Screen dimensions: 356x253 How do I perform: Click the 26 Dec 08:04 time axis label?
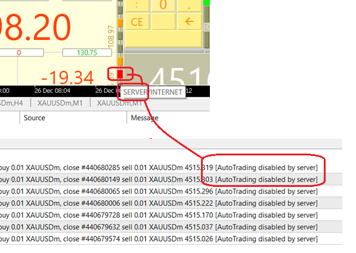point(52,90)
